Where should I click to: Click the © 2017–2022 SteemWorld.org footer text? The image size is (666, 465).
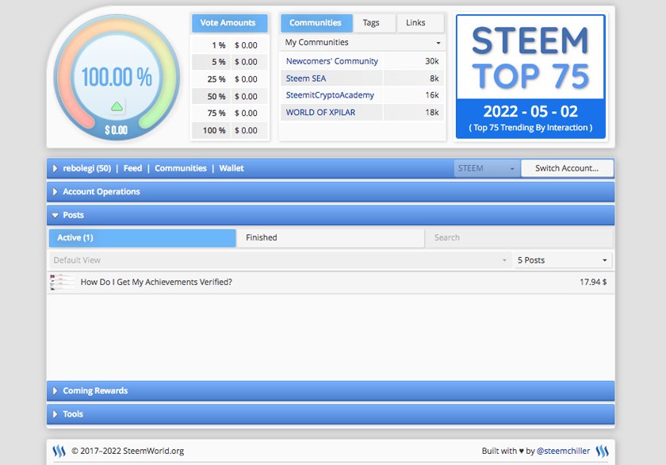tap(128, 451)
